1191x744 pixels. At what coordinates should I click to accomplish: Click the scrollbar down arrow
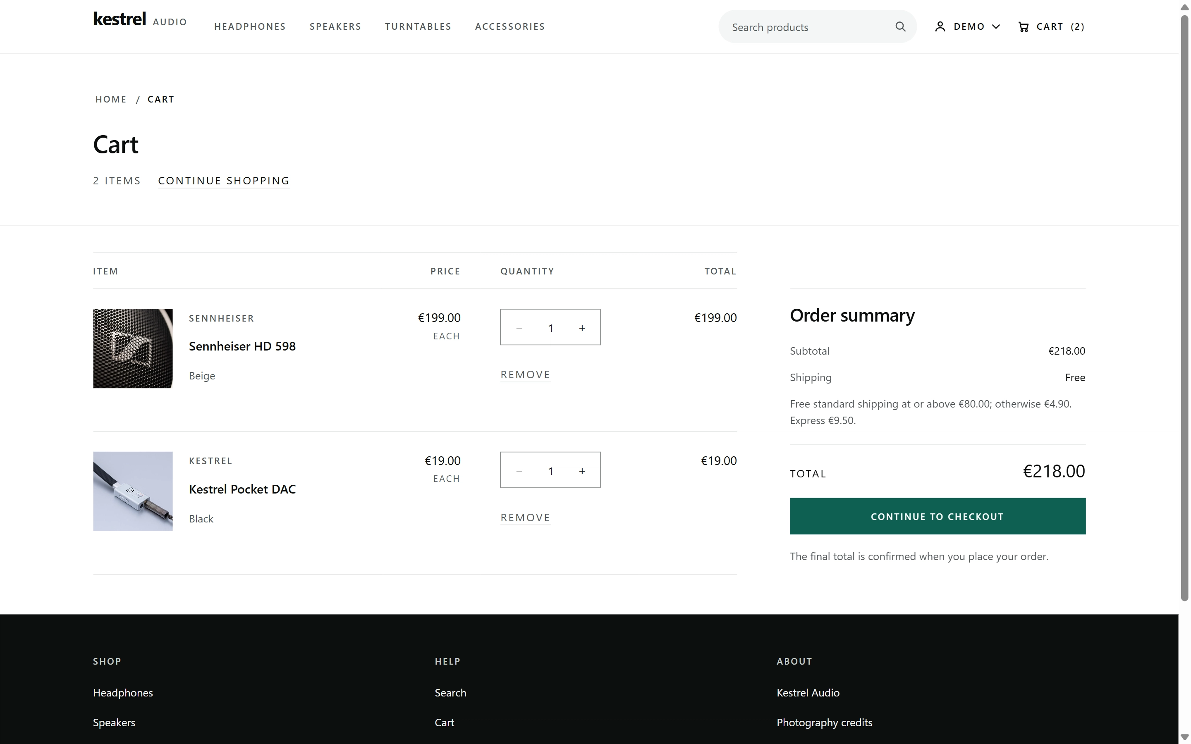1185,737
